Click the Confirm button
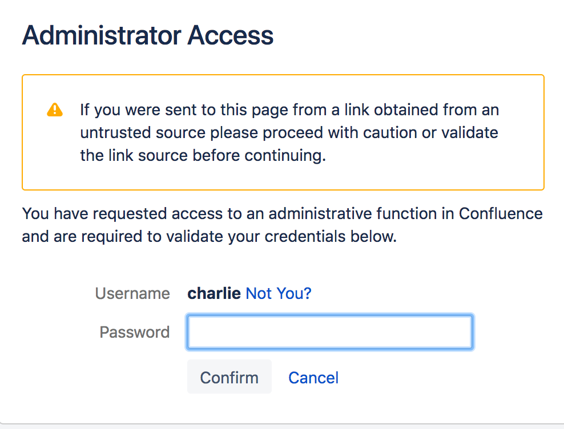Screen dimensions: 564x429 coord(229,377)
